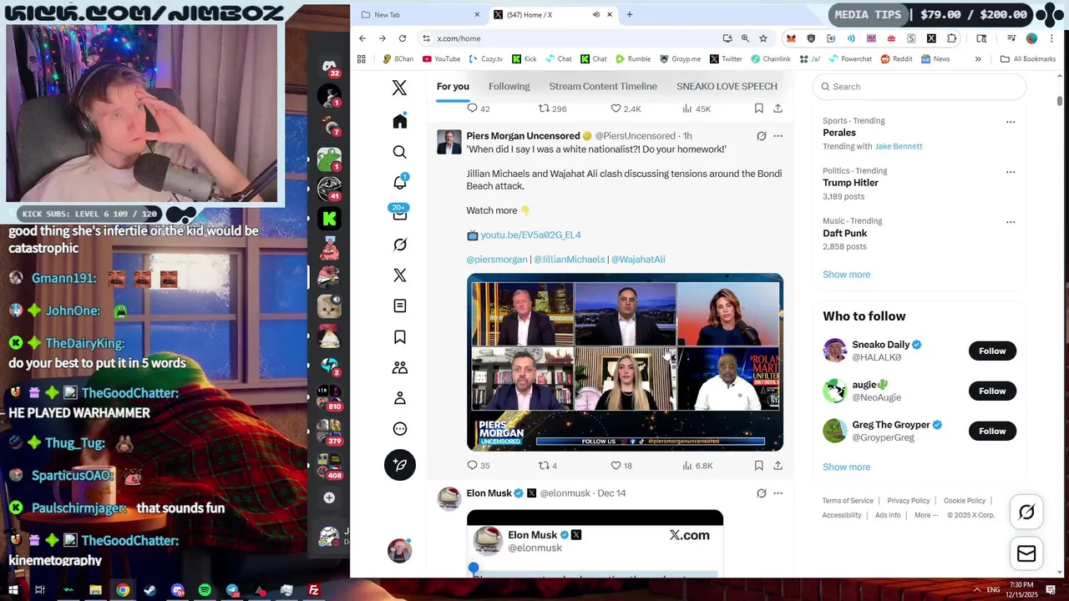Viewport: 1069px width, 601px height.
Task: Open the Kick bookmark in bookmarks bar
Action: [x=524, y=59]
